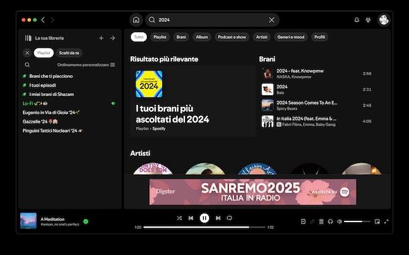Clear the search query with the X
The width and height of the screenshot is (409, 255).
click(272, 20)
